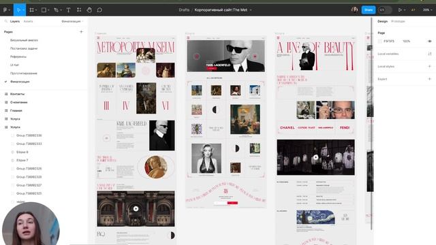The width and height of the screenshot is (436, 245).
Task: Open the current page dropdown Финализация
Action: point(72,21)
